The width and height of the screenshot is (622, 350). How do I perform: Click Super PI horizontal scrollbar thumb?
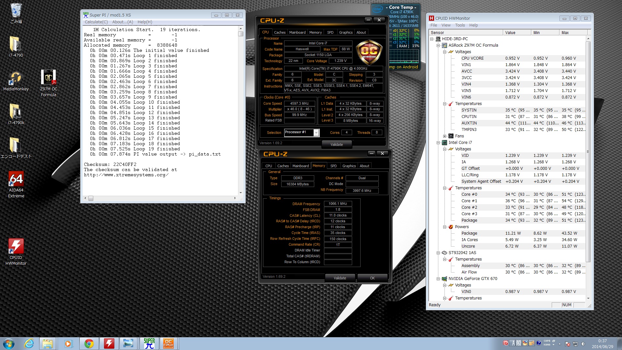91,198
